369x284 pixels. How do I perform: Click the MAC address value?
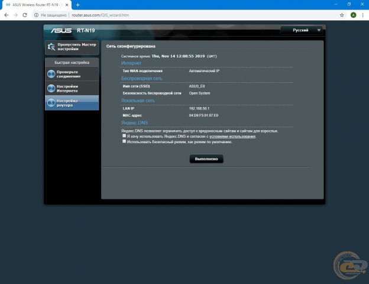pyautogui.click(x=203, y=115)
